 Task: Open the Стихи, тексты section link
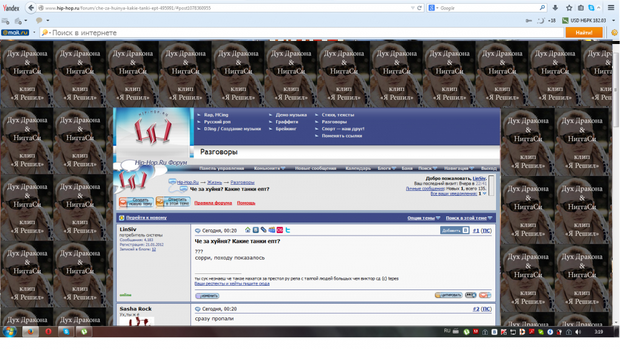(x=338, y=115)
